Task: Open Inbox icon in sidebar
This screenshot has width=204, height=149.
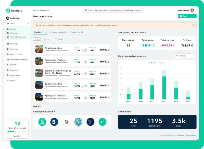Action: (8, 81)
